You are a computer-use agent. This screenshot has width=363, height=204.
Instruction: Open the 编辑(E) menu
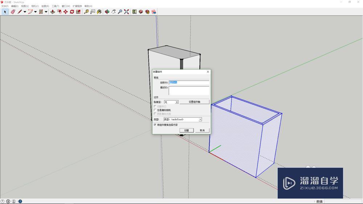[15, 6]
